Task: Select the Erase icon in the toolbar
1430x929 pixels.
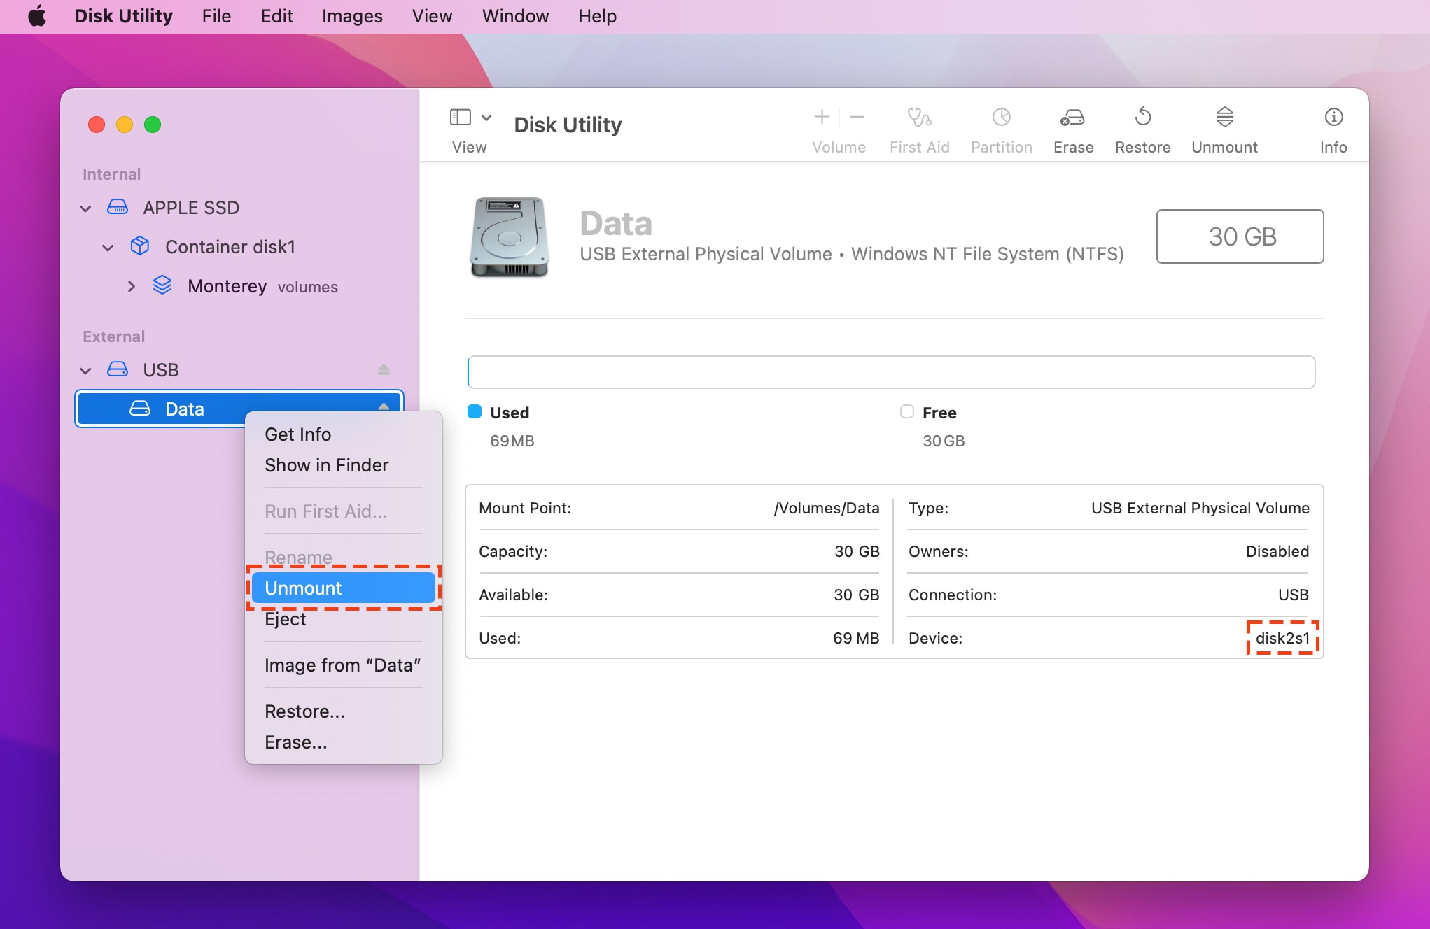Action: 1072,128
